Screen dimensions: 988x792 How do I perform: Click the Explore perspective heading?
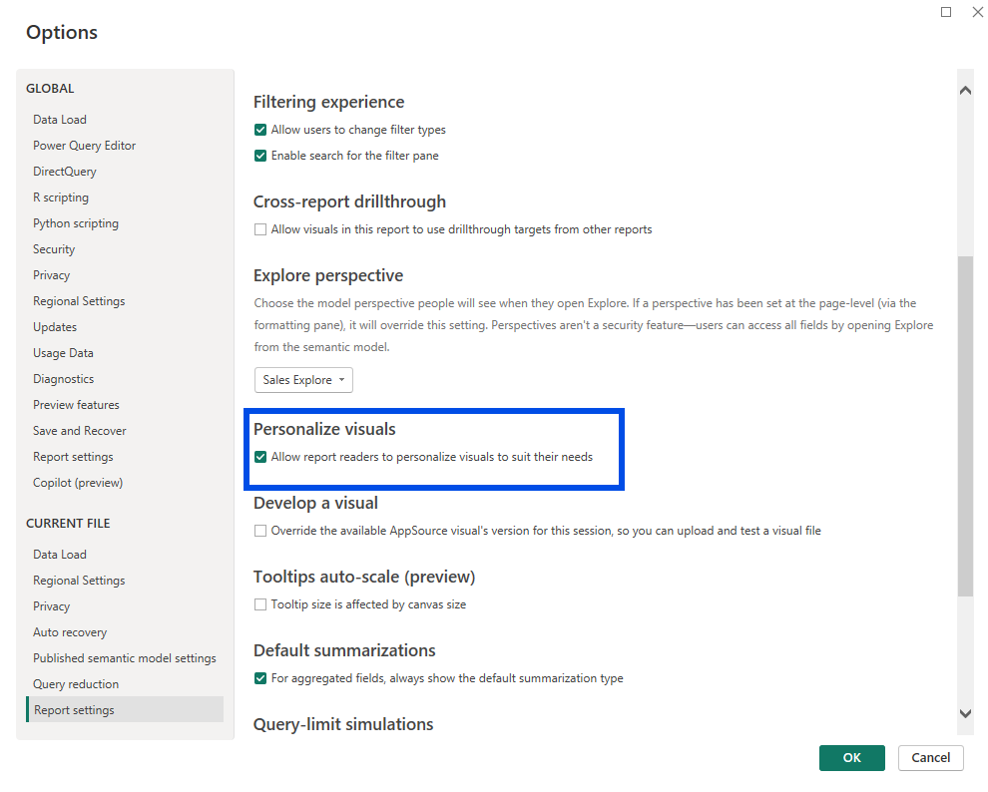point(328,275)
